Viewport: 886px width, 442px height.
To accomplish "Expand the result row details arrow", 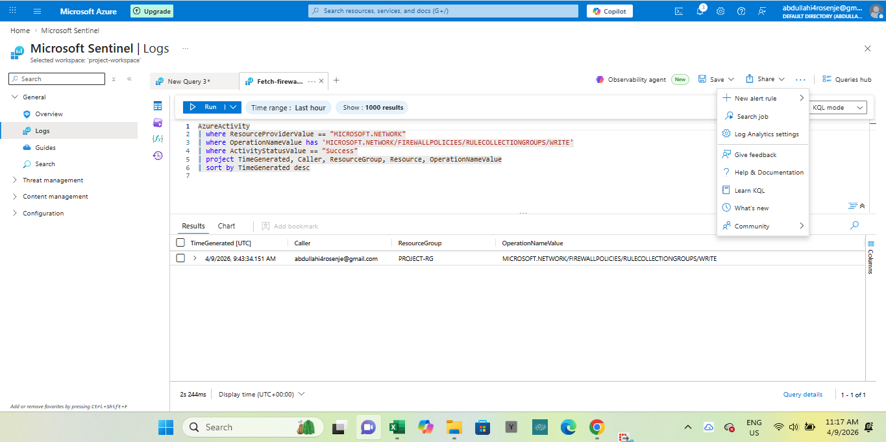I will click(195, 258).
